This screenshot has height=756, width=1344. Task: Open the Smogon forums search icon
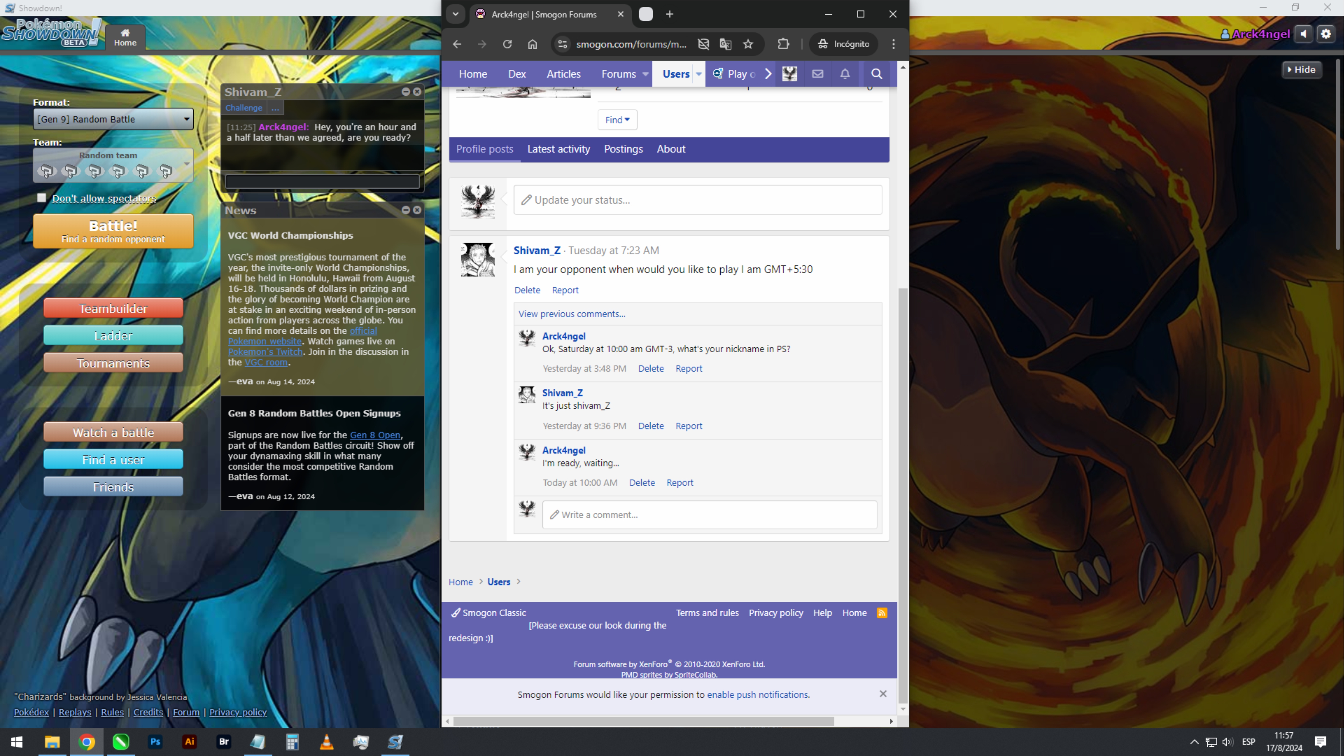pos(876,74)
